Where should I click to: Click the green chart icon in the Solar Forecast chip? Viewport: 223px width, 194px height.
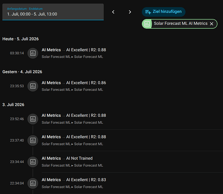point(147,24)
